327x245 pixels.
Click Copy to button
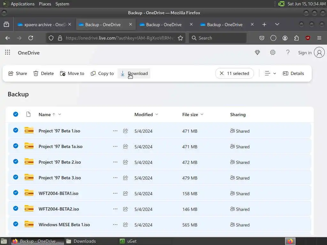[x=102, y=73]
